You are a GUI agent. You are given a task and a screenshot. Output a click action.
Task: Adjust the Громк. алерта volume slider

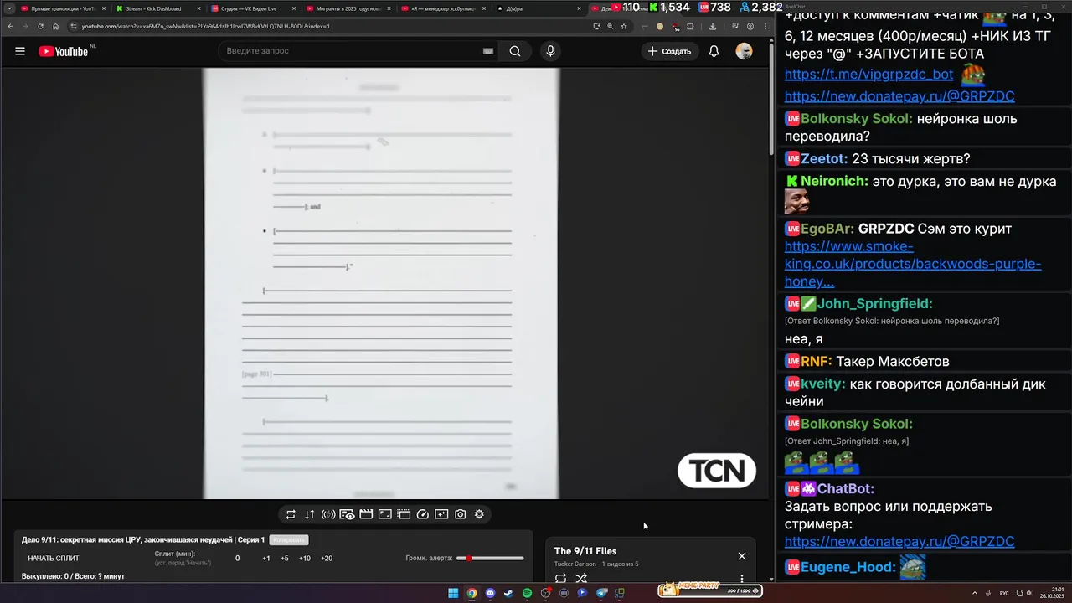tap(490, 559)
